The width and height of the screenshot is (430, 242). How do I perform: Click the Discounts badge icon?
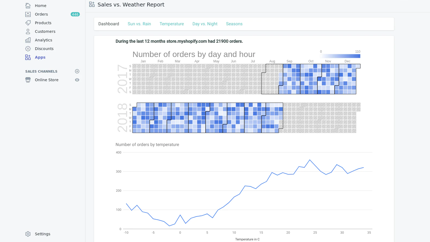[28, 49]
